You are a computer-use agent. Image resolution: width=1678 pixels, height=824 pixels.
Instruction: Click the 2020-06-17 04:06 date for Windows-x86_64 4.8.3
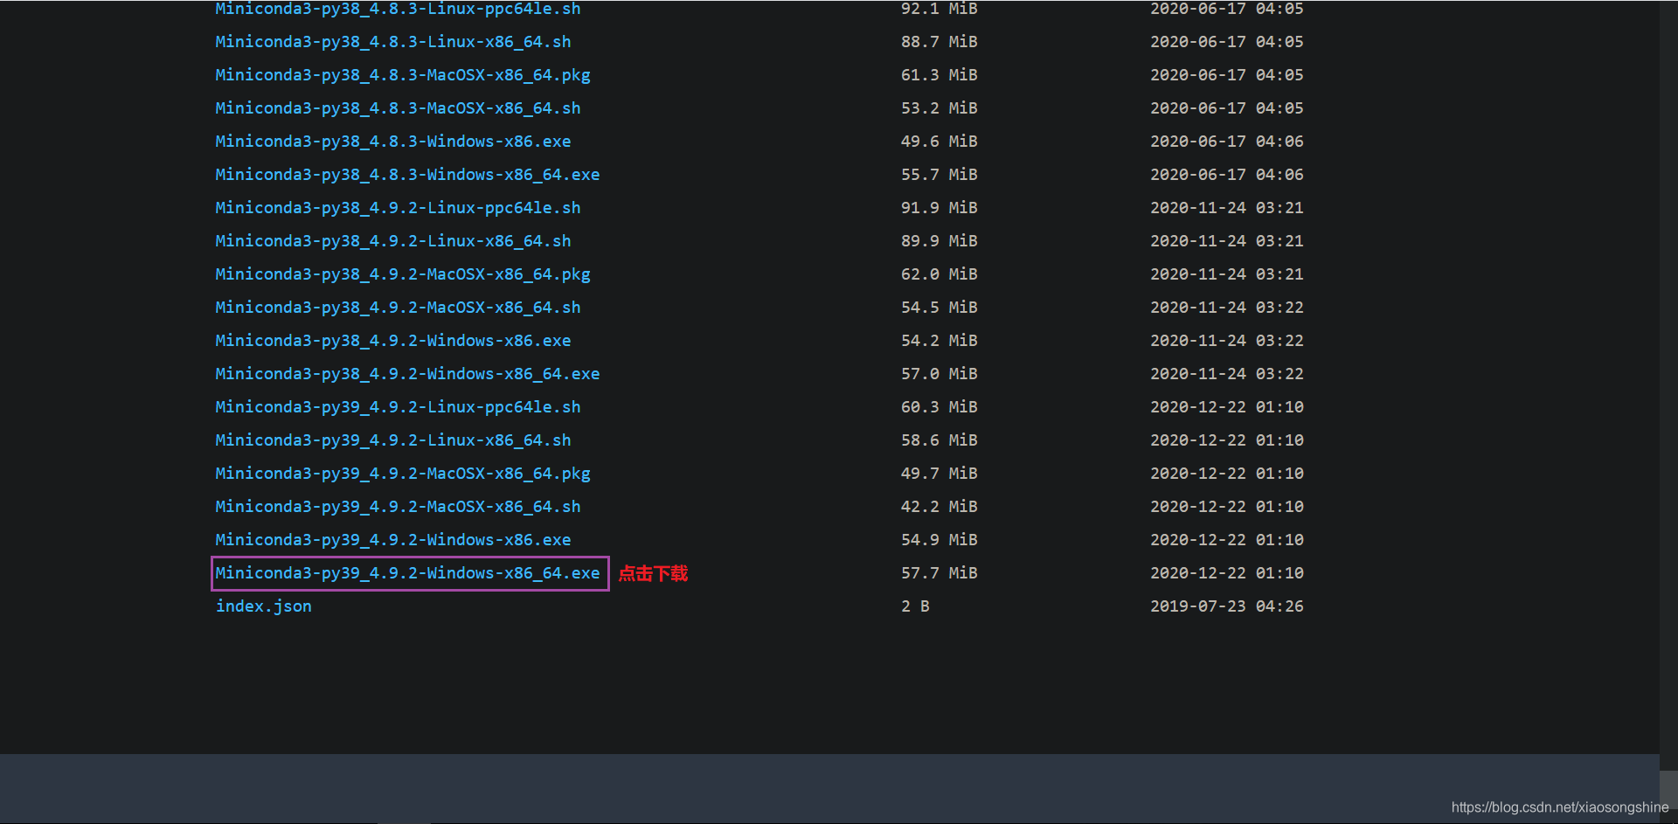[x=1226, y=175]
